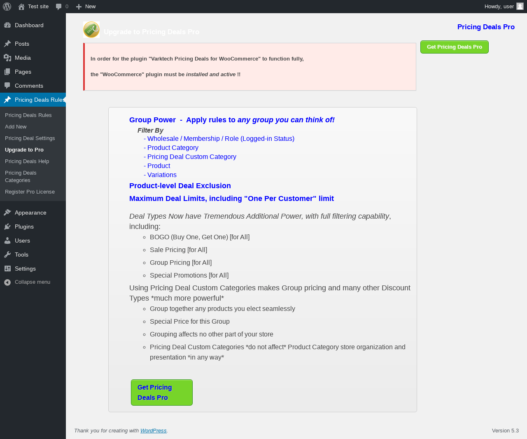Click Pricing Deals Pro heading link
The image size is (527, 439).
click(x=486, y=27)
